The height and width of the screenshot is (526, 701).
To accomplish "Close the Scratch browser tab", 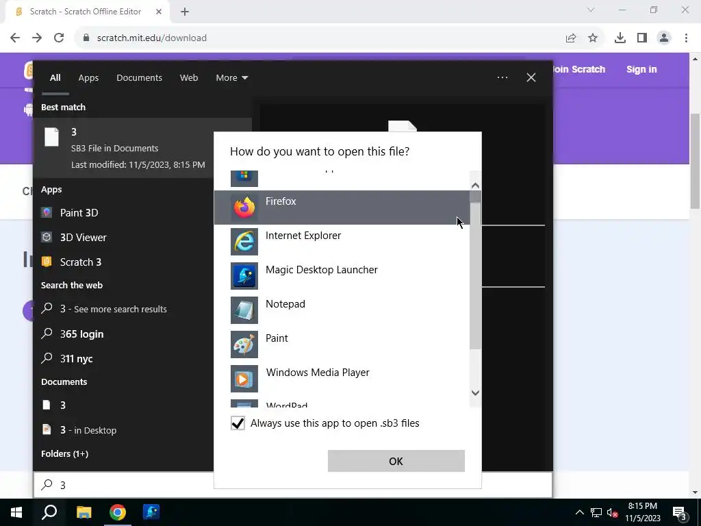I will (159, 12).
